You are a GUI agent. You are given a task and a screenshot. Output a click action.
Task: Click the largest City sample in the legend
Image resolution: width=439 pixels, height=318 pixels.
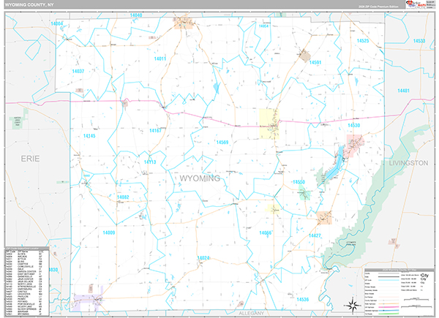[424, 276]
